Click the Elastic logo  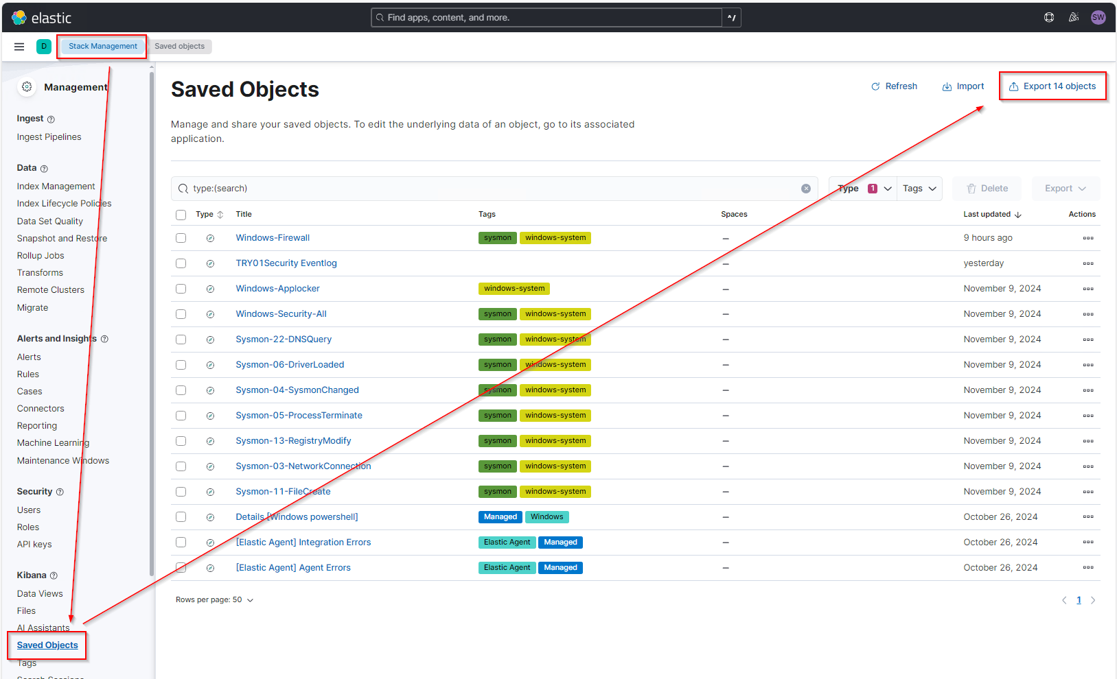click(41, 18)
